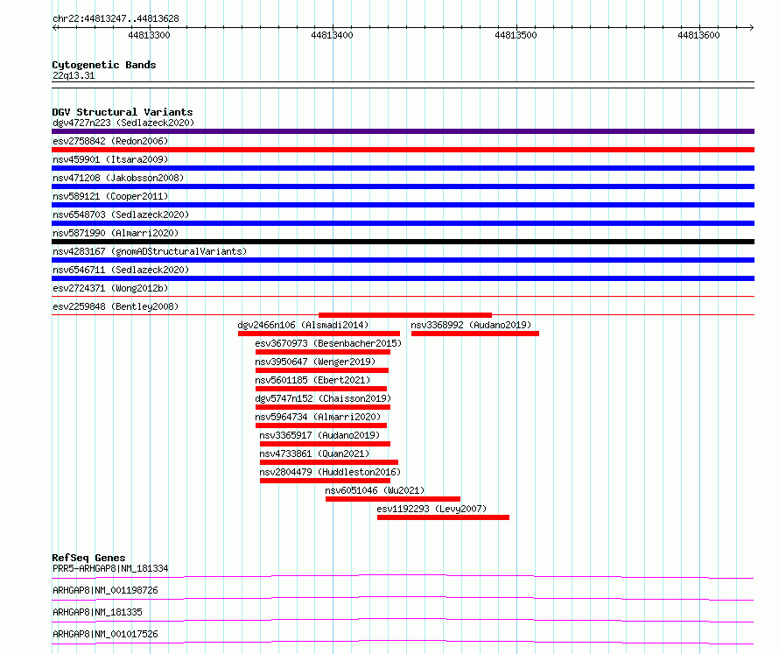Click the RefSeq Genes track title
The width and height of the screenshot is (779, 654).
[x=89, y=558]
